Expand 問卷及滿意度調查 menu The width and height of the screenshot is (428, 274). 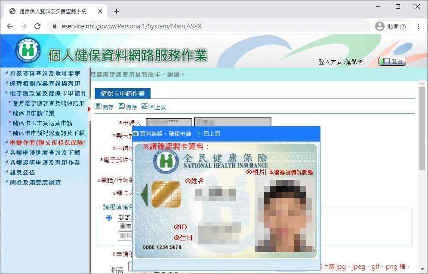coord(35,182)
